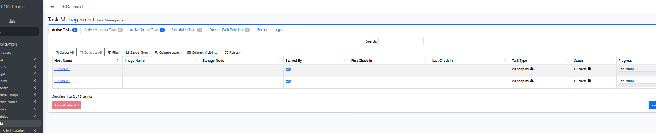The height and width of the screenshot is (133, 656).
Task: Click Queued status text for PC007CAD
Action: (x=580, y=69)
